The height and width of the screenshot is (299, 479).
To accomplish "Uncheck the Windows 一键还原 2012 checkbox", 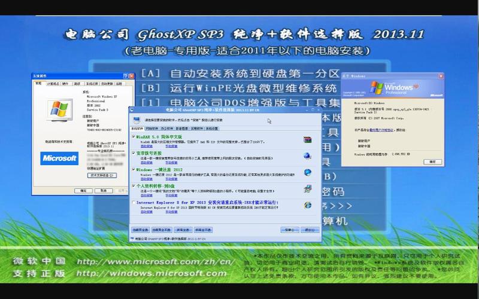I will click(x=134, y=169).
